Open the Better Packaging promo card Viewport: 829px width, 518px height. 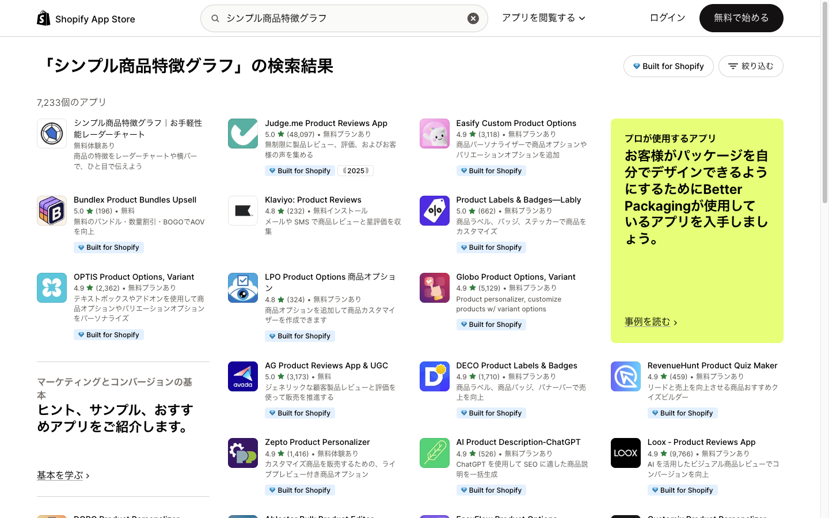(x=697, y=231)
